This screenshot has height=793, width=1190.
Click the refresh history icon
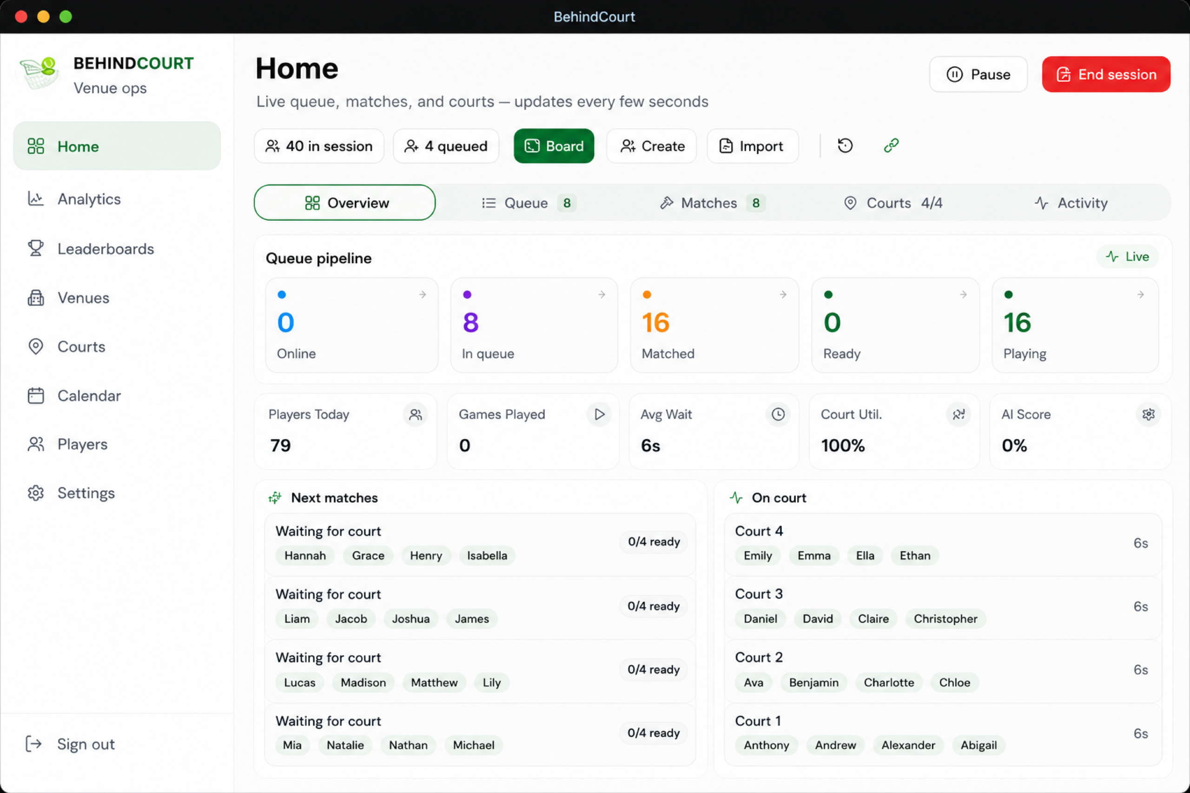click(x=845, y=145)
